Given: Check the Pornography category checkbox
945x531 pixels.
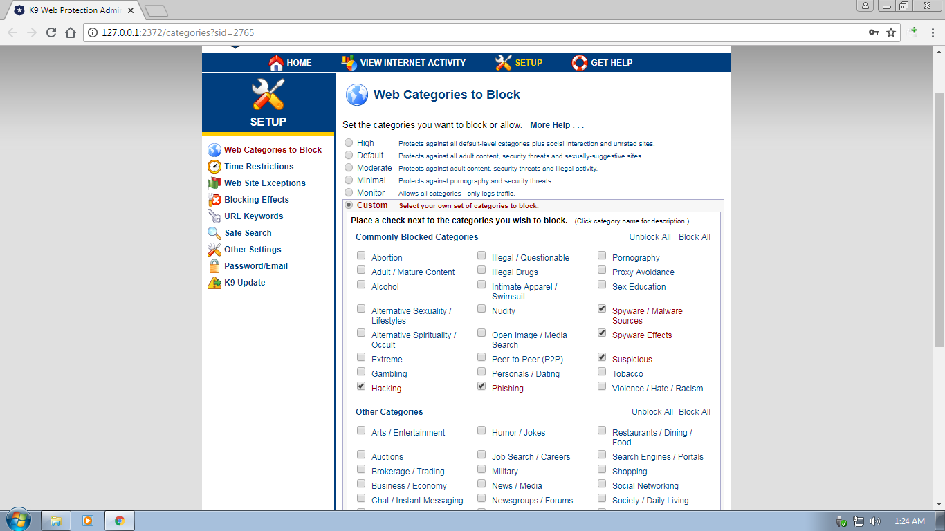Looking at the screenshot, I should pyautogui.click(x=602, y=255).
